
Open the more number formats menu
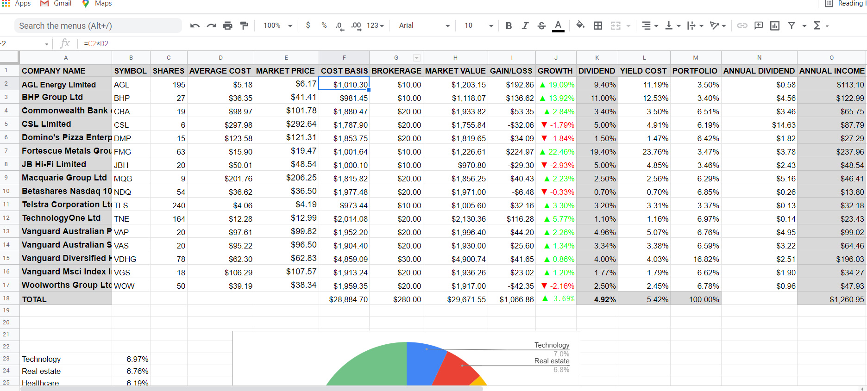tap(375, 26)
